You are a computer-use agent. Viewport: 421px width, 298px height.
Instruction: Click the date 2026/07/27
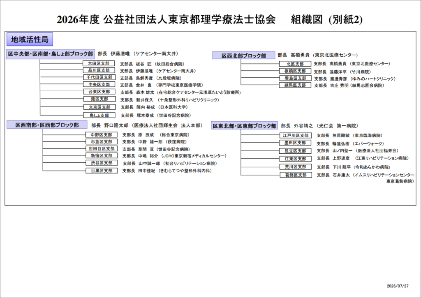(398, 286)
